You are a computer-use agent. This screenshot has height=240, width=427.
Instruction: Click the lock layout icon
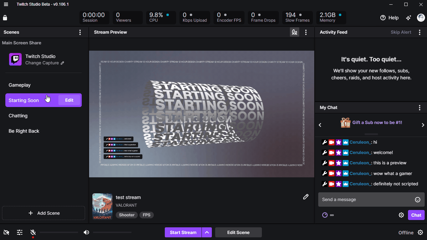point(5,18)
